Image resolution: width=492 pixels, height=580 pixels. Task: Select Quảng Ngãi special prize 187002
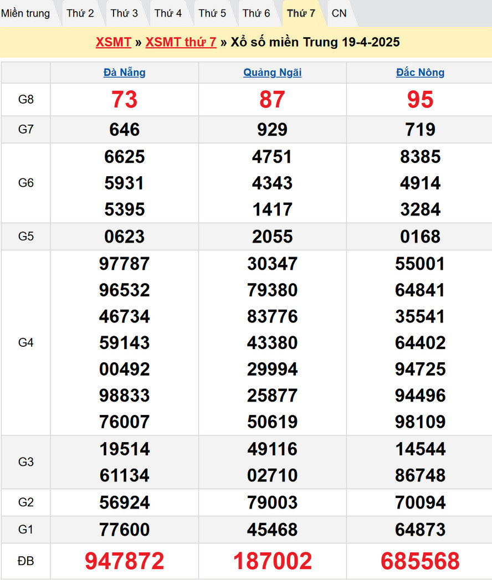pos(273,561)
